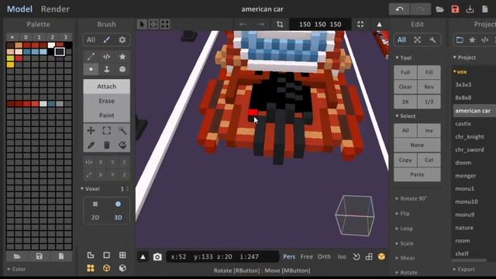
Task: Expand the Loop section
Action: (x=405, y=229)
